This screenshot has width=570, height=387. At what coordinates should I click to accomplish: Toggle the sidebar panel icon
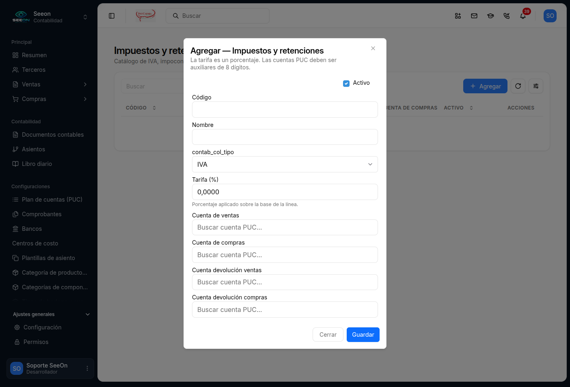coord(112,16)
